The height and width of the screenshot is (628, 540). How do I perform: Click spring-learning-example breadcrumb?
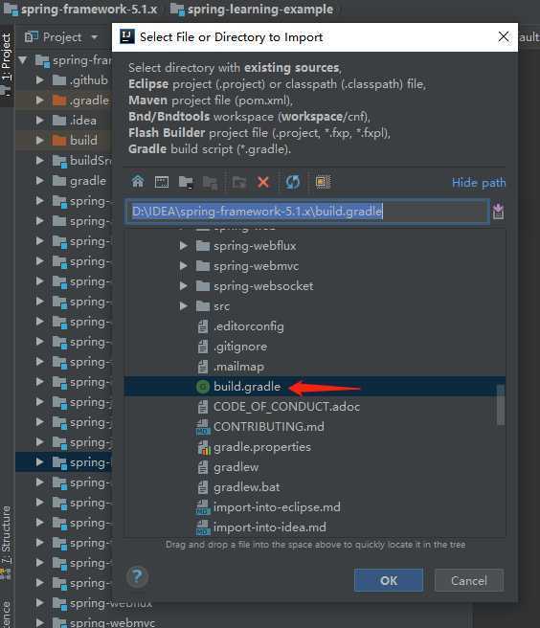click(252, 10)
